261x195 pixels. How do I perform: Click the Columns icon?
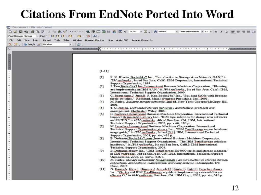pyautogui.click(x=109, y=32)
